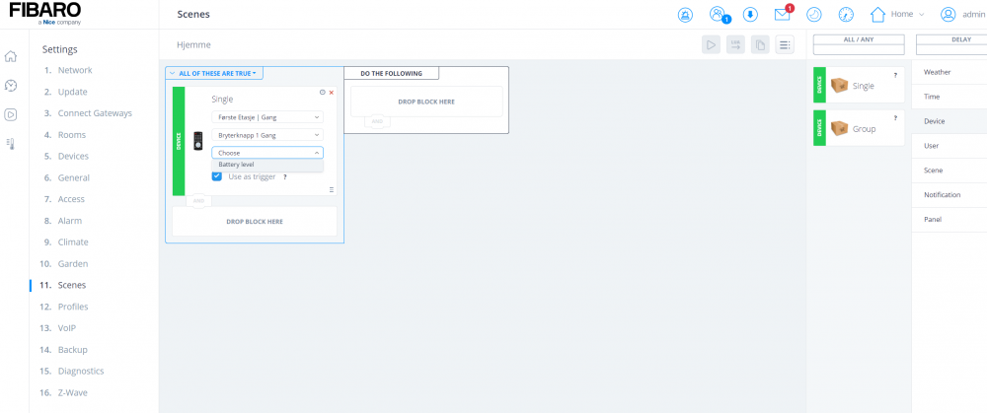Viewport: 987px width, 413px height.
Task: Open the alarm siren icon in header
Action: tap(685, 15)
